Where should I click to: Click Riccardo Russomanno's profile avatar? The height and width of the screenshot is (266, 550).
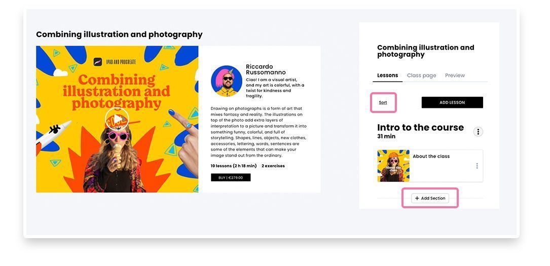coord(227,81)
